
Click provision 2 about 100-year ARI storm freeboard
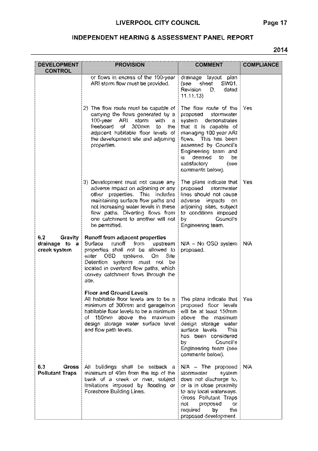(x=129, y=127)
